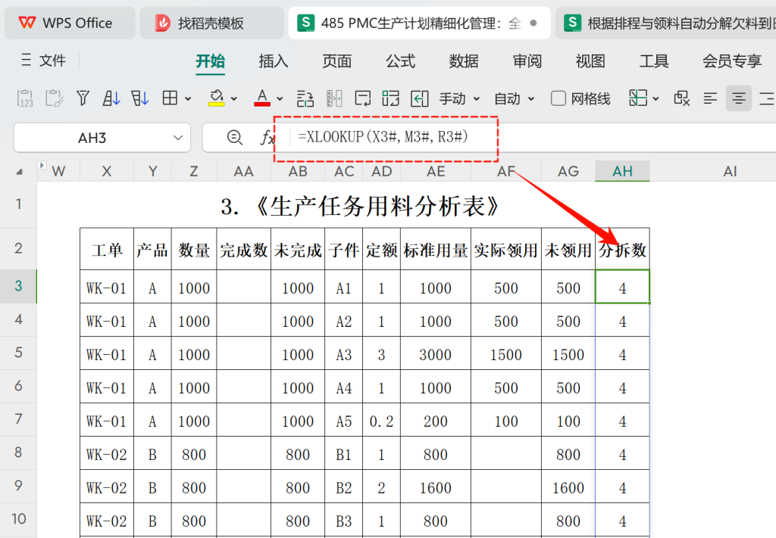Click the 未领用 cell showing 1600
This screenshot has width=776, height=538.
568,487
